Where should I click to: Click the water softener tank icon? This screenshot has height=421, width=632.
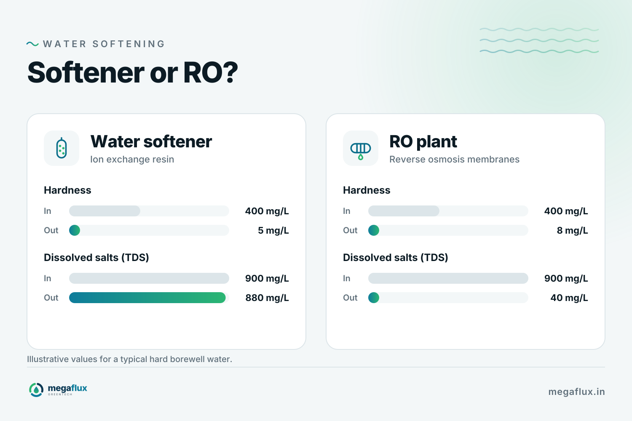(62, 148)
